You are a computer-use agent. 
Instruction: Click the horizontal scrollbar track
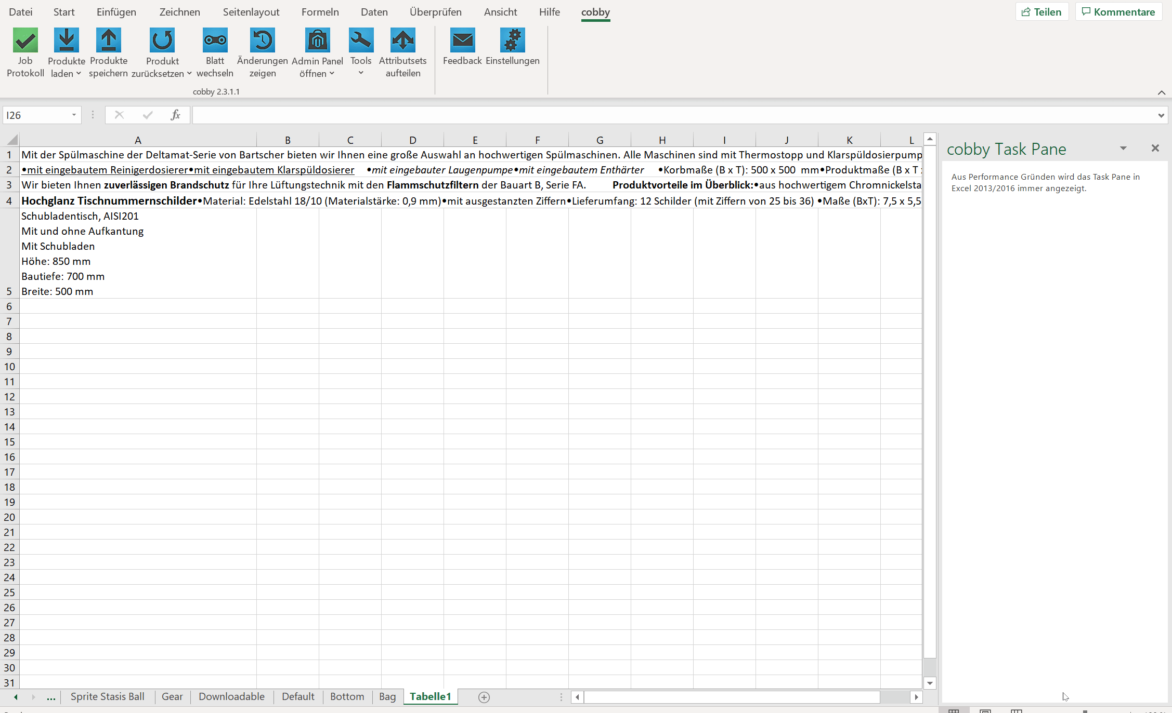click(894, 697)
